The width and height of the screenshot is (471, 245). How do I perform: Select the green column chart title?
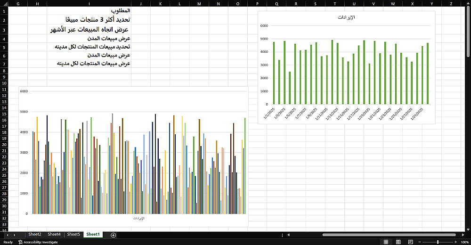click(346, 17)
